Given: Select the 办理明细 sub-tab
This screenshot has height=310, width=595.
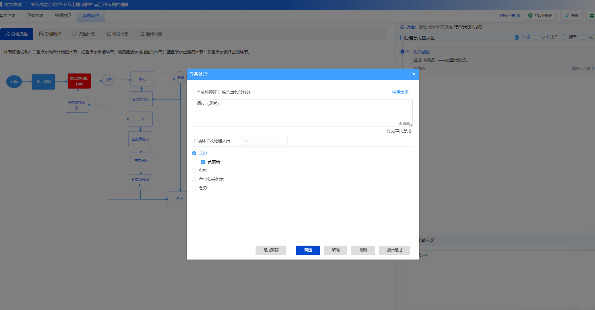Looking at the screenshot, I should point(50,34).
